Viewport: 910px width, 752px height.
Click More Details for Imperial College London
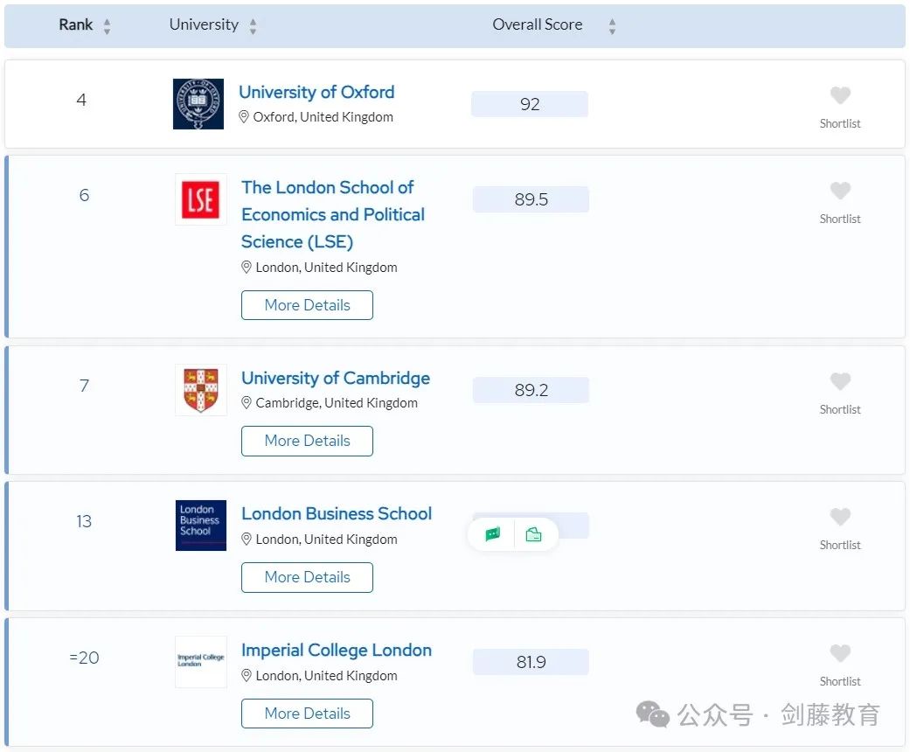tap(307, 714)
